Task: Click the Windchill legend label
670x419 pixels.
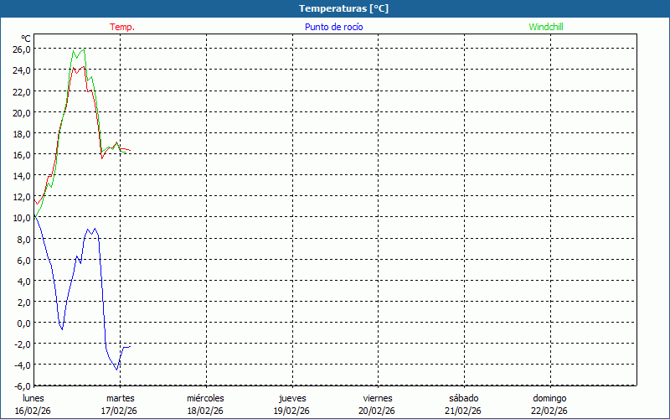Action: pos(546,27)
